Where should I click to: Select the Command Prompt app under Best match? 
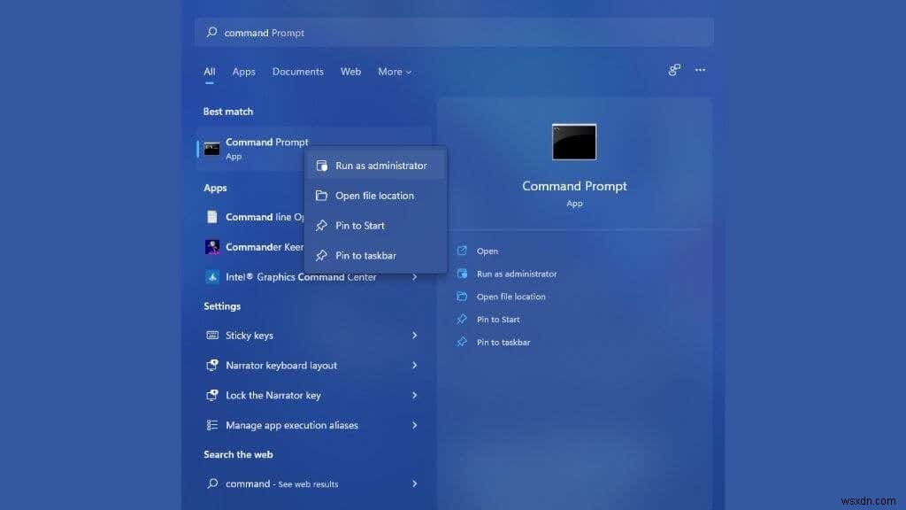(x=265, y=148)
